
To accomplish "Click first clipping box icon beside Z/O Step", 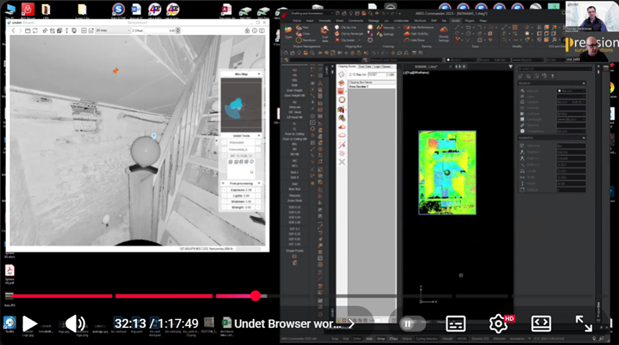I will click(342, 74).
